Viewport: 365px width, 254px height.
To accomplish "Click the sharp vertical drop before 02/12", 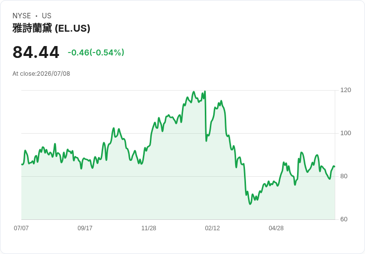I will pyautogui.click(x=205, y=116).
